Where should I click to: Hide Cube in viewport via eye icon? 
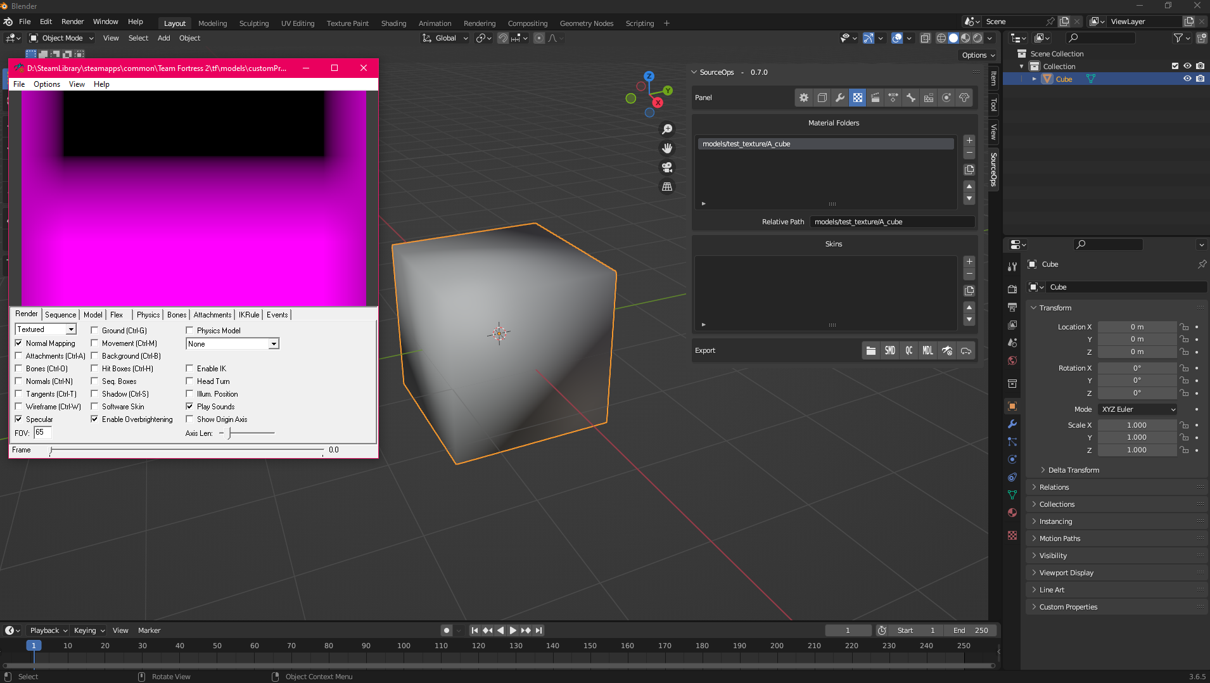(1187, 79)
